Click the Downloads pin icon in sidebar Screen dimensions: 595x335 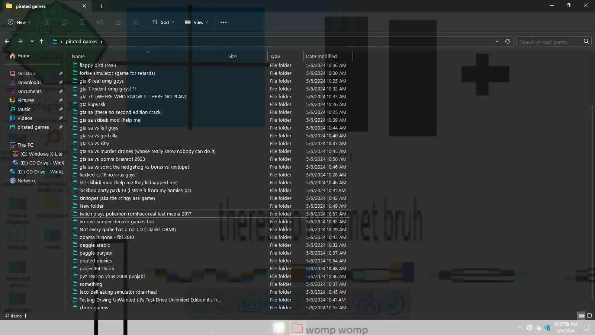61,83
